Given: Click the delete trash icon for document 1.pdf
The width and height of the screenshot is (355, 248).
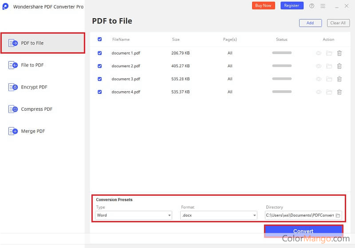Looking at the screenshot, I should pos(339,53).
